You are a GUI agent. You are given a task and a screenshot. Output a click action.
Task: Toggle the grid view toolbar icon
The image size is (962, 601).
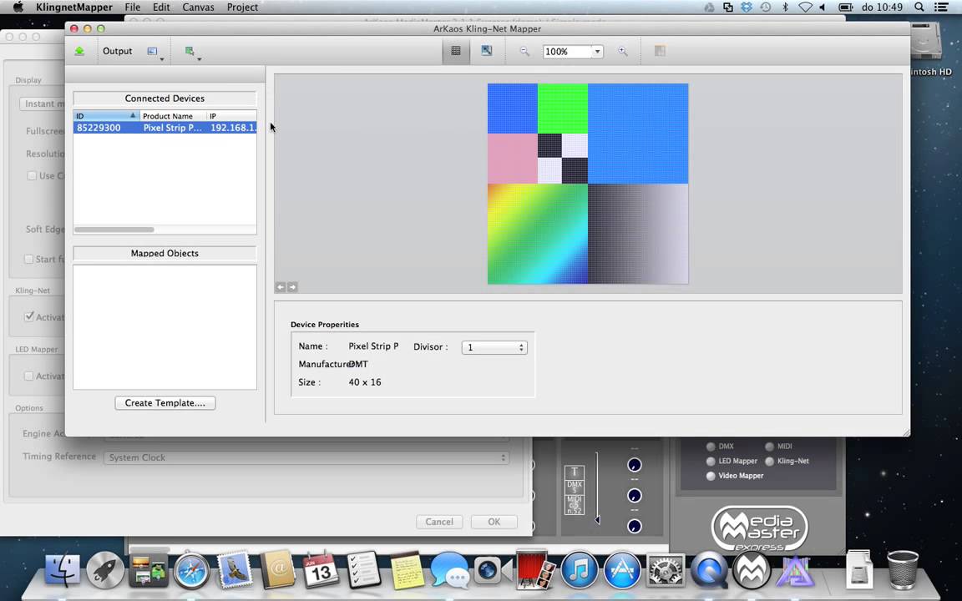(456, 51)
